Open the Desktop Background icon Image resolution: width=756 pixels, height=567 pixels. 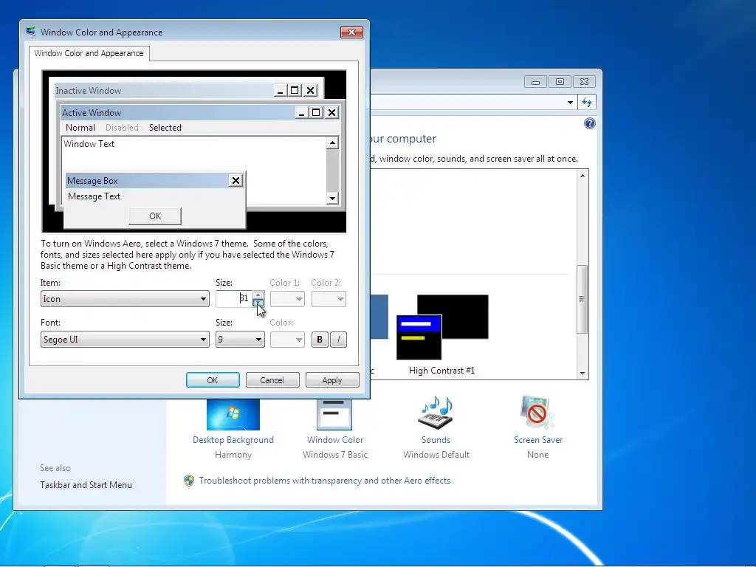coord(233,415)
